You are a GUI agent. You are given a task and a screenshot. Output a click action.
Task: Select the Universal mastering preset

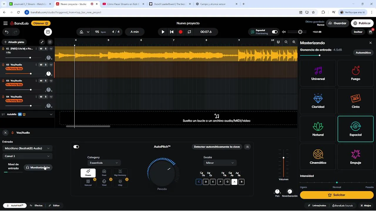(318, 73)
